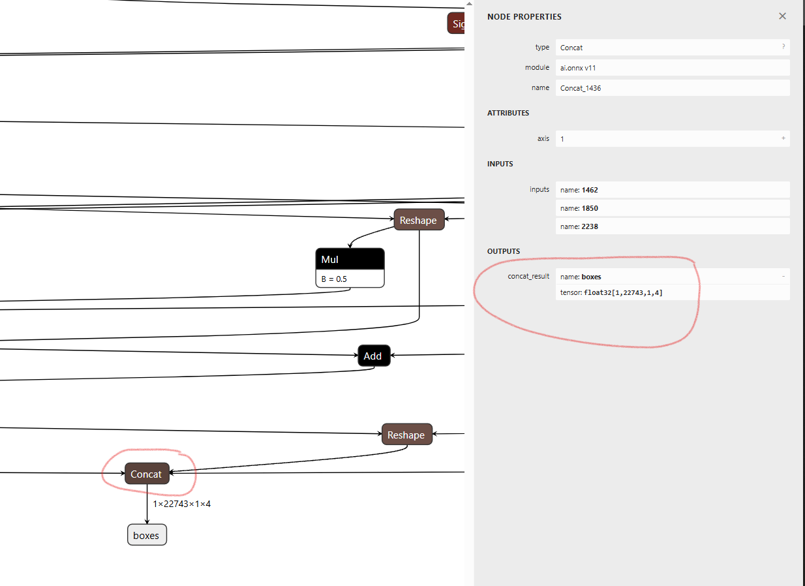Expand the axis attribute with plus icon
Viewport: 805px width, 586px height.
point(783,138)
